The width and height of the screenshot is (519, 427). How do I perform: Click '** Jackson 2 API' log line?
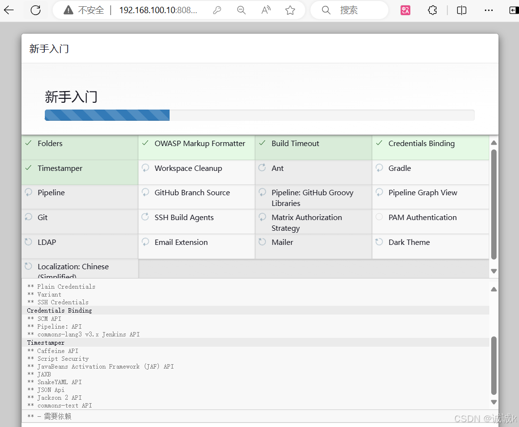[54, 398]
